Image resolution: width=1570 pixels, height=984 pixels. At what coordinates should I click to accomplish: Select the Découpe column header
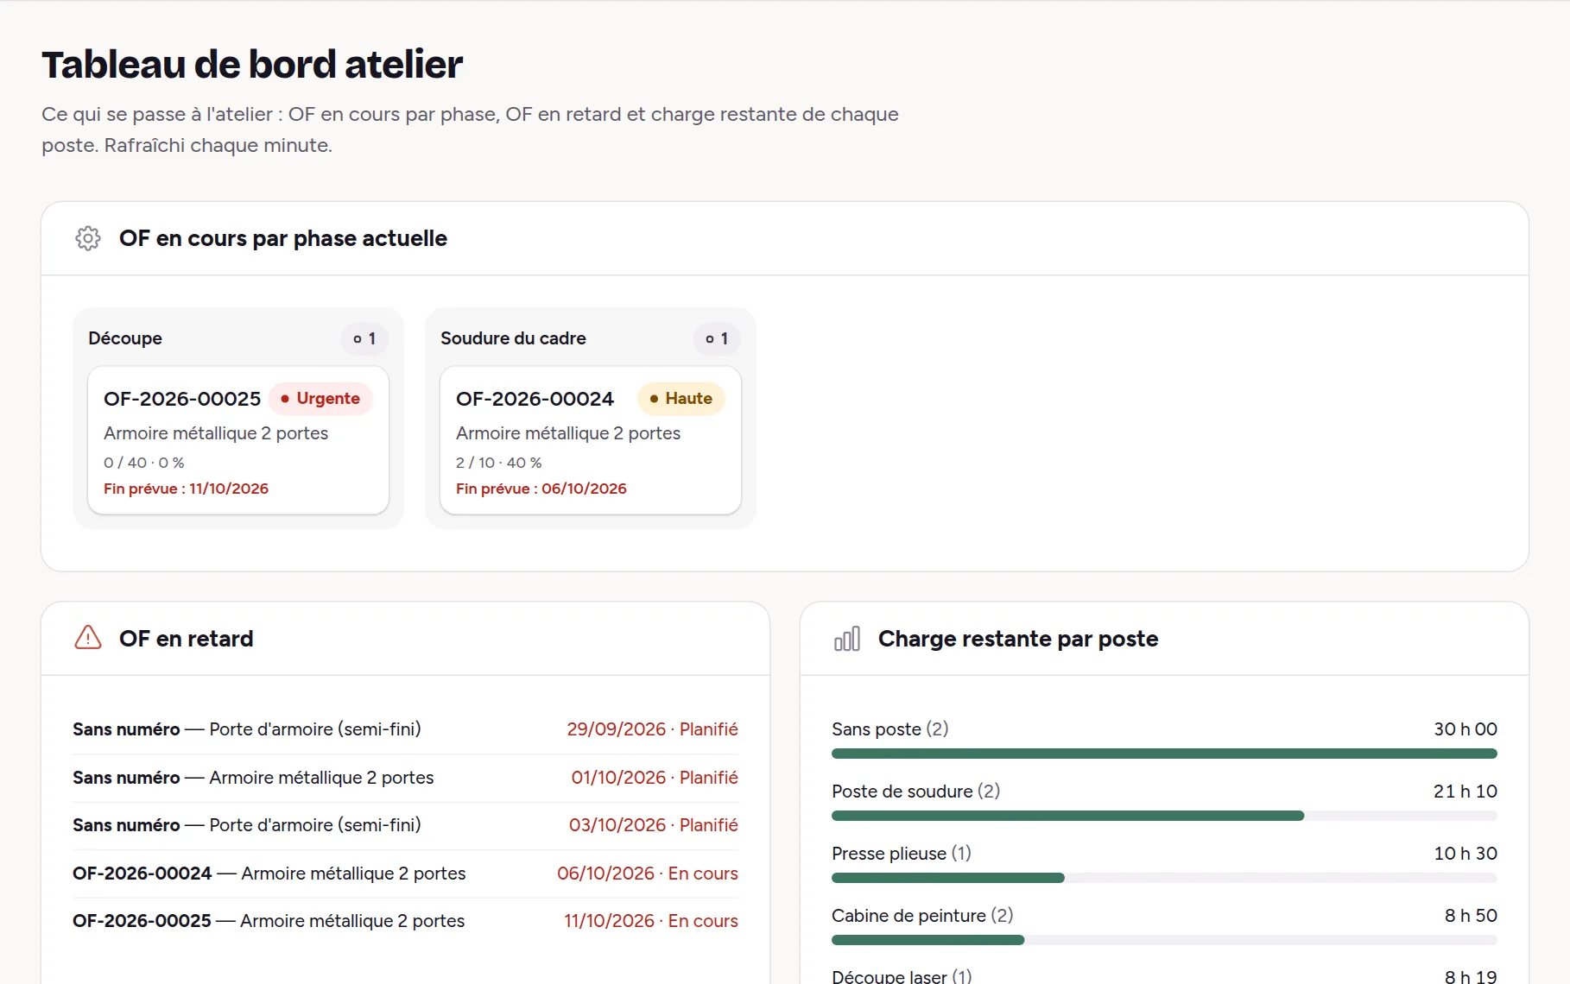pos(125,338)
